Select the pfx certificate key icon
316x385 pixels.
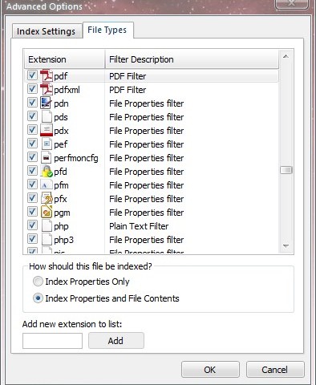pos(47,198)
